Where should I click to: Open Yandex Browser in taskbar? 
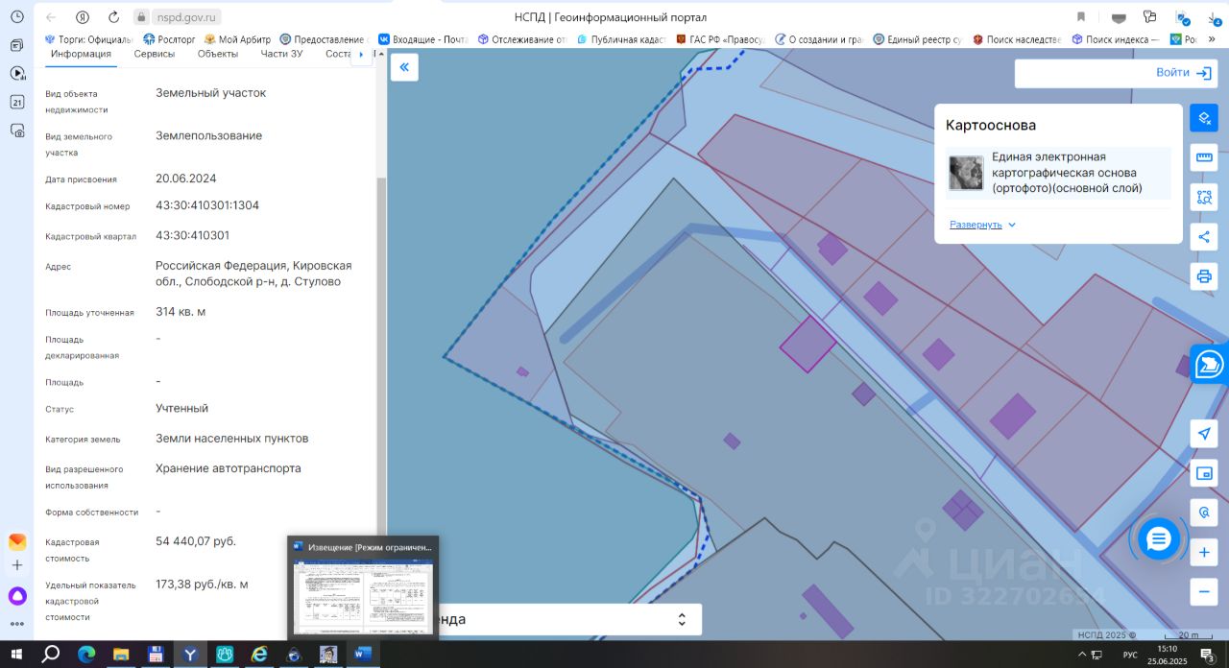tap(191, 654)
